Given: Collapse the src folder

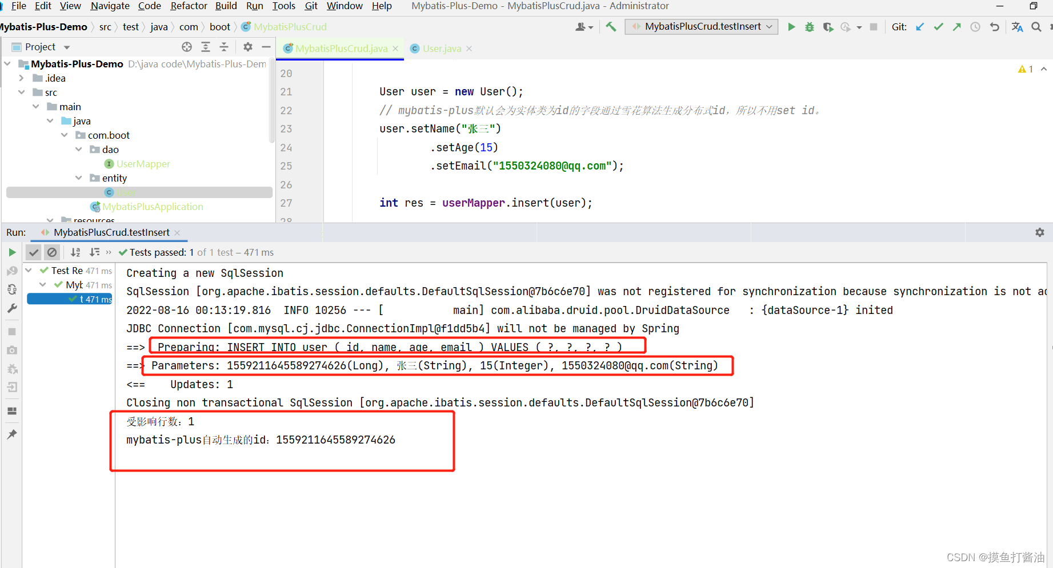Looking at the screenshot, I should click(22, 92).
